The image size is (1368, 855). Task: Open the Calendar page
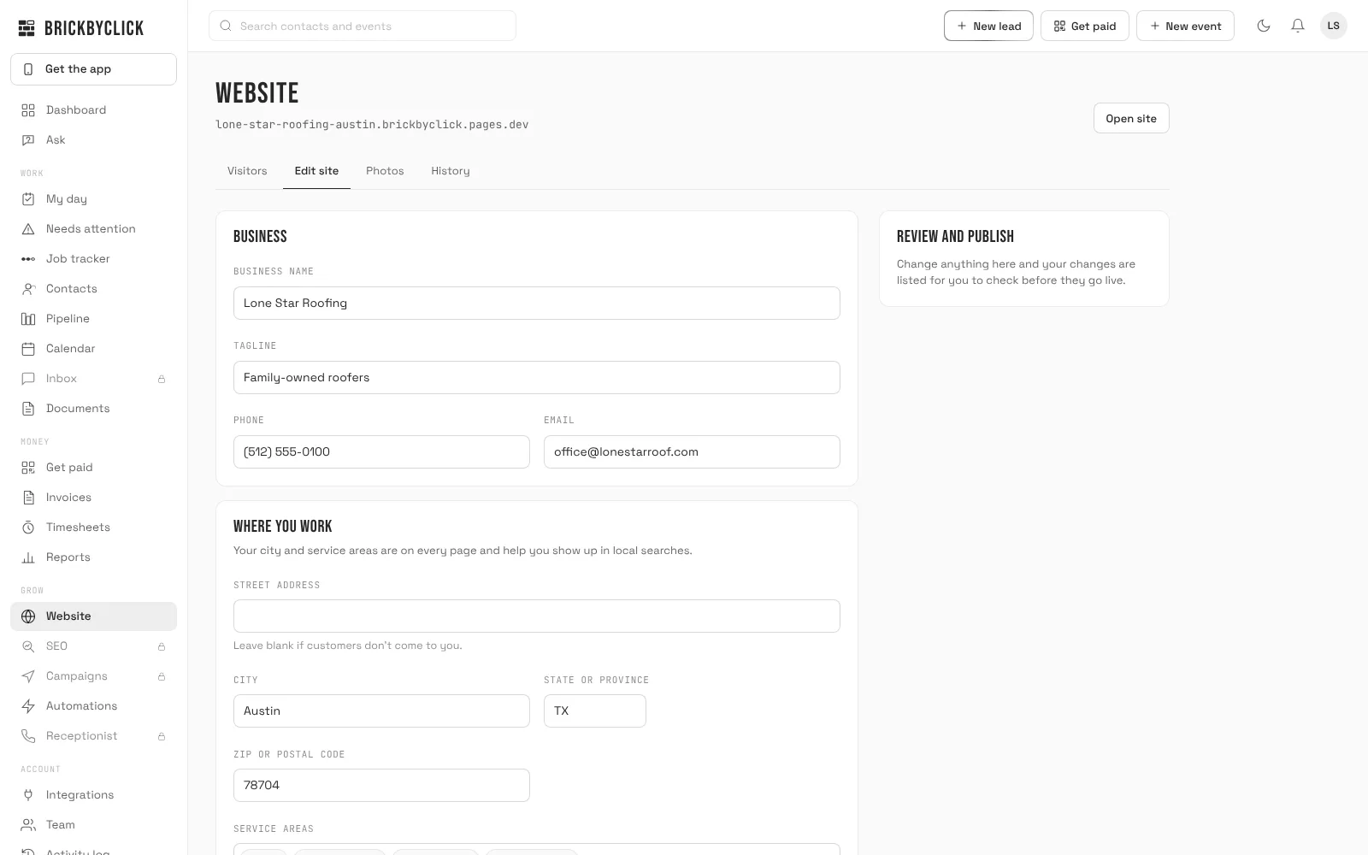(93, 349)
